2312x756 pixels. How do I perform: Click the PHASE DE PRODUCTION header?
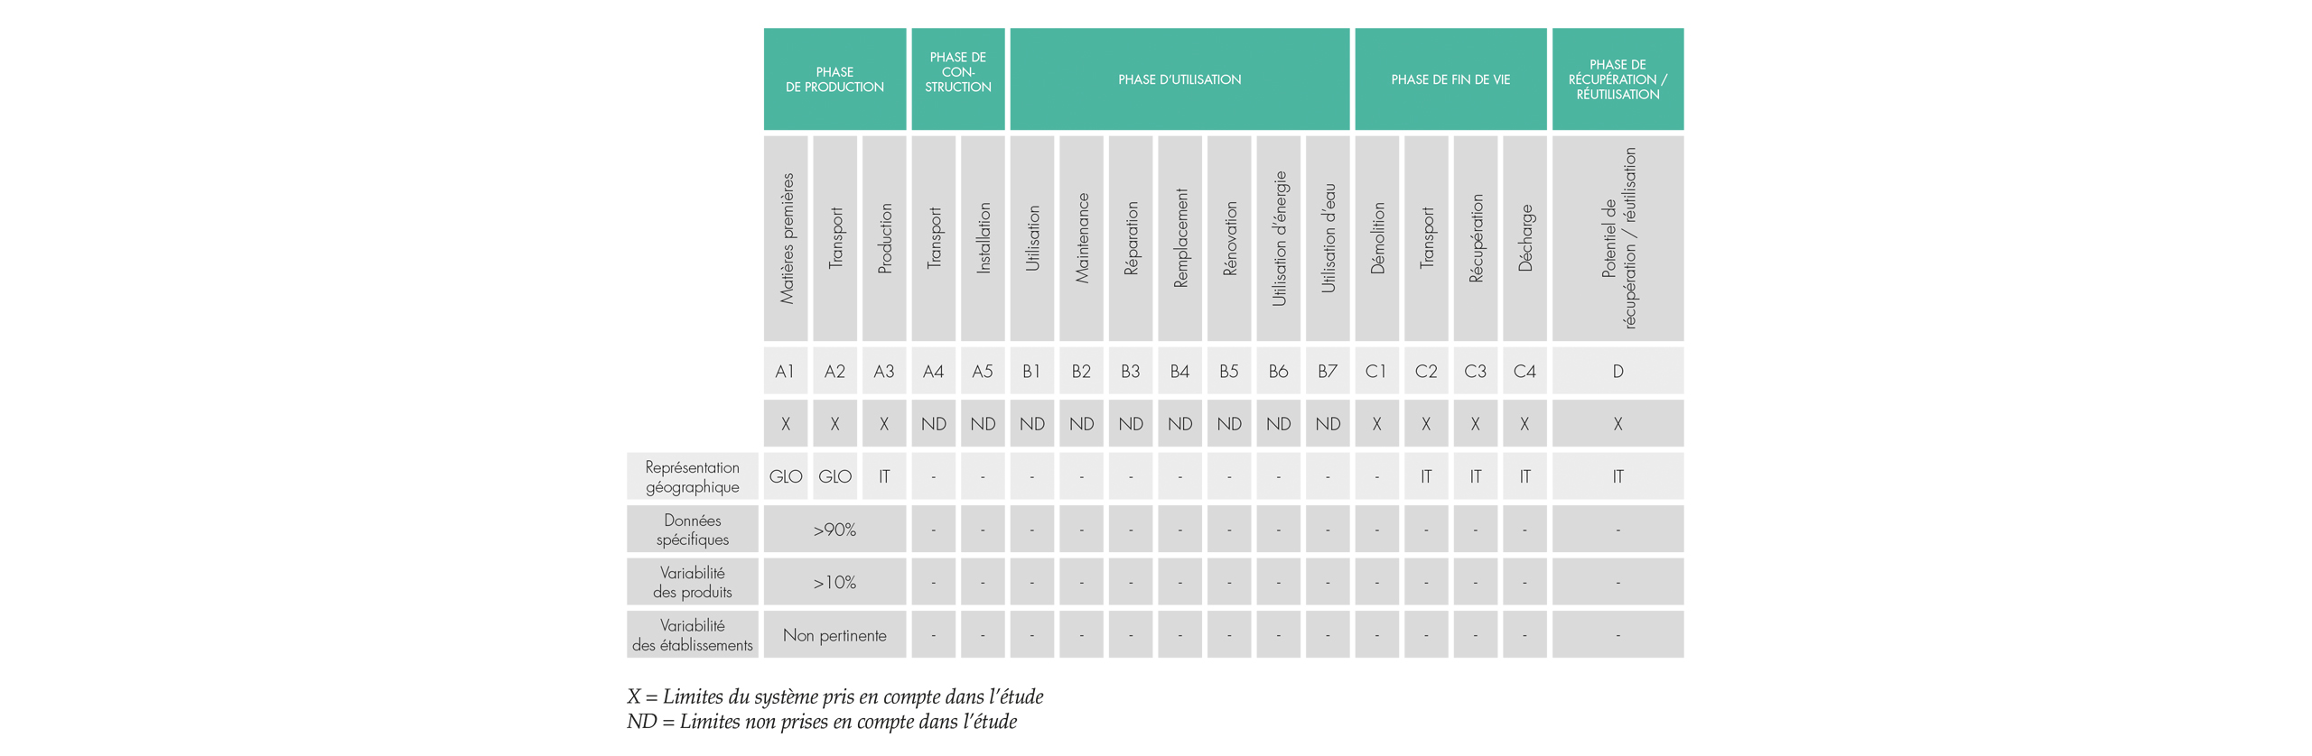point(834,79)
